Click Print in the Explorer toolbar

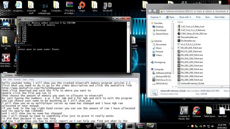pyautogui.click(x=198, y=17)
